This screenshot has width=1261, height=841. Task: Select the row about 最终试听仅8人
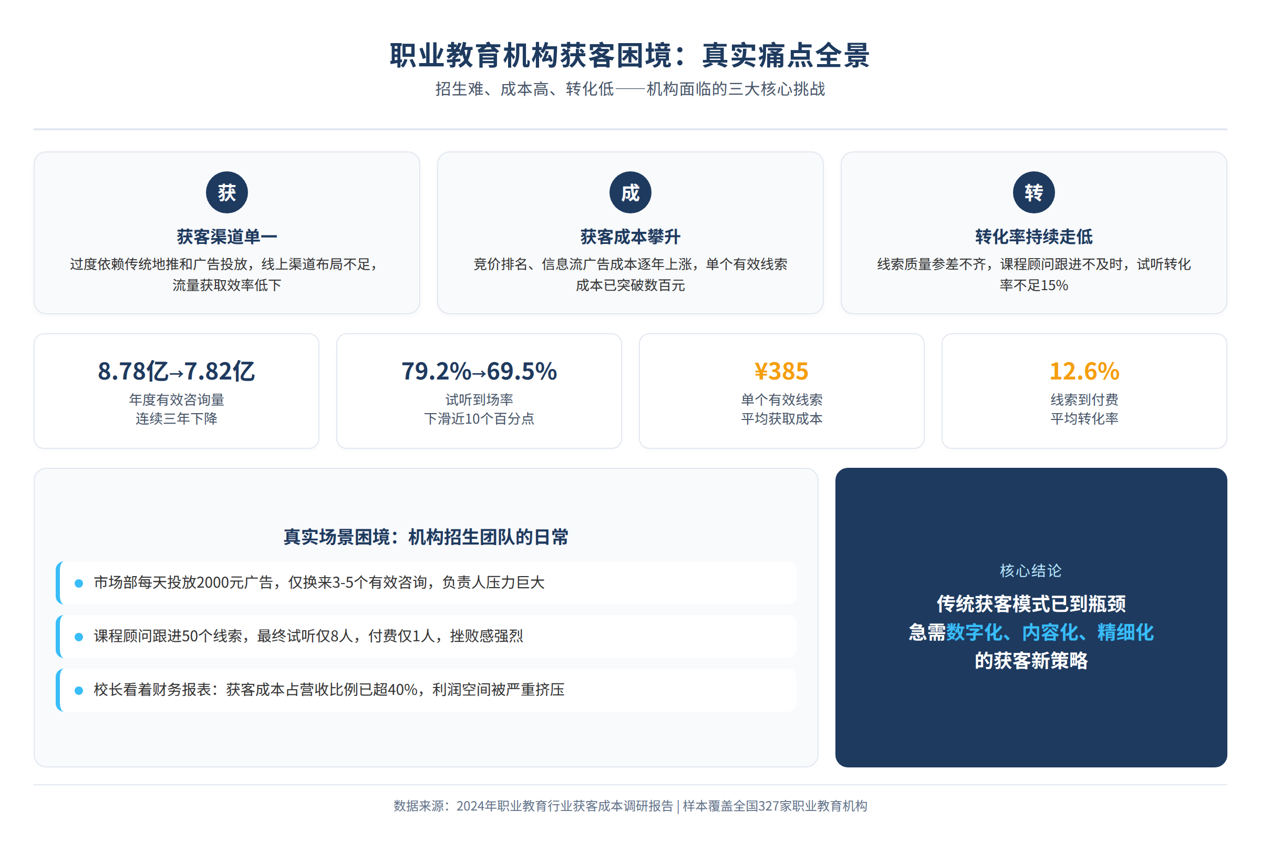tap(426, 637)
